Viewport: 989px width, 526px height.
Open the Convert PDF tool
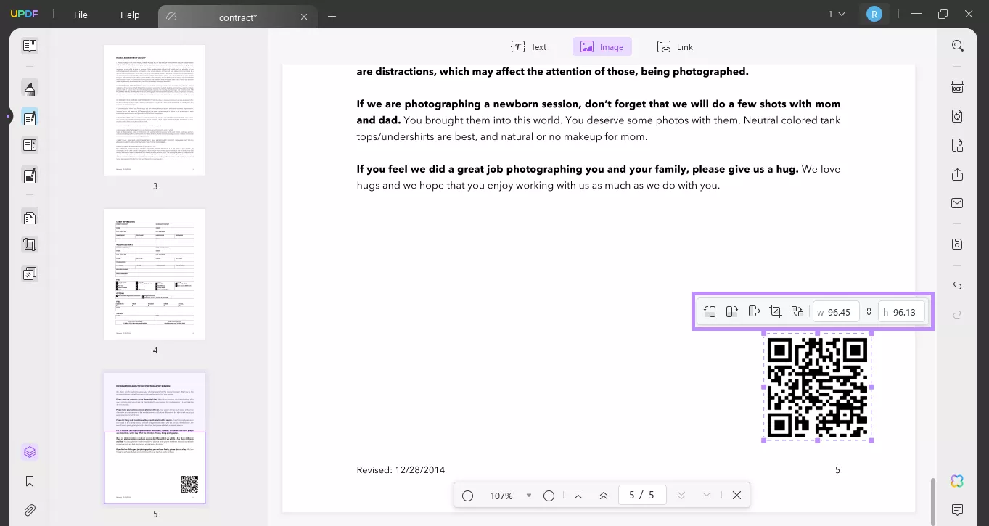[x=958, y=117]
